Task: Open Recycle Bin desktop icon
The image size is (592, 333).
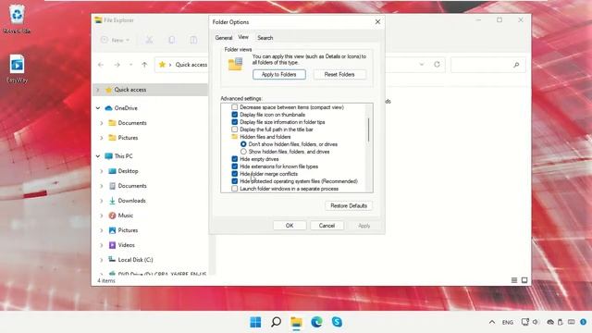Action: 17,18
